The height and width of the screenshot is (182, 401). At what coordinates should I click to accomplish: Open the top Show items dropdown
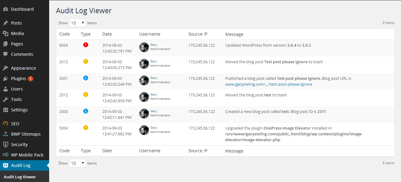77,23
